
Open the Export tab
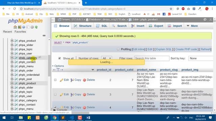tap(156, 26)
